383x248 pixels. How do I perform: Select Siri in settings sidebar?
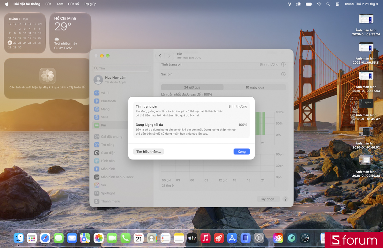click(121, 185)
